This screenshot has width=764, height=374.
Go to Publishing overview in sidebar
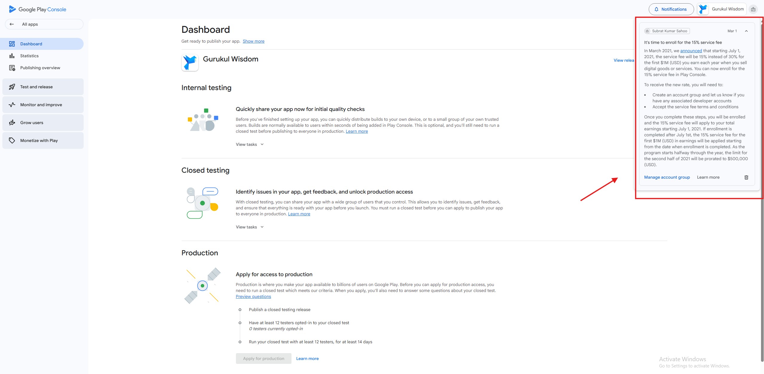click(x=40, y=68)
